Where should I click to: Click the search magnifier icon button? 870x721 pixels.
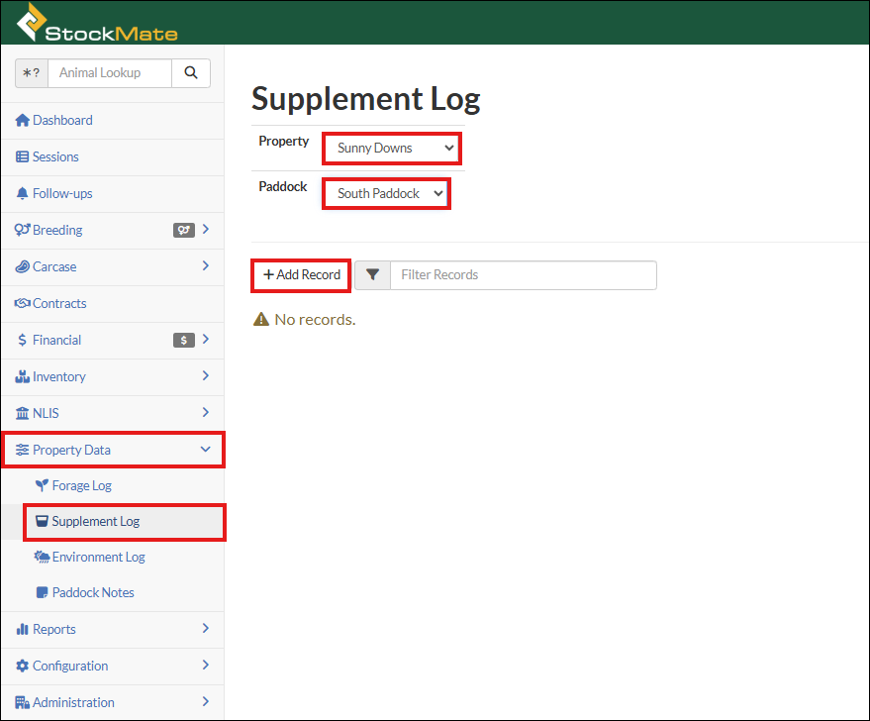[x=190, y=73]
